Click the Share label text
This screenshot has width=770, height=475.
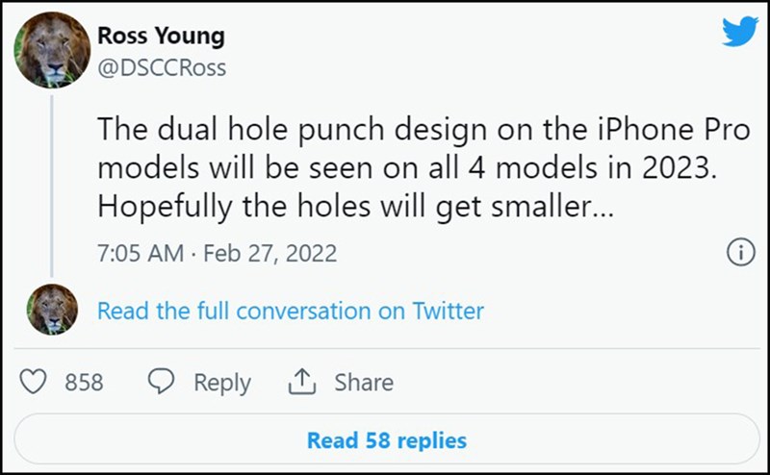click(x=364, y=382)
